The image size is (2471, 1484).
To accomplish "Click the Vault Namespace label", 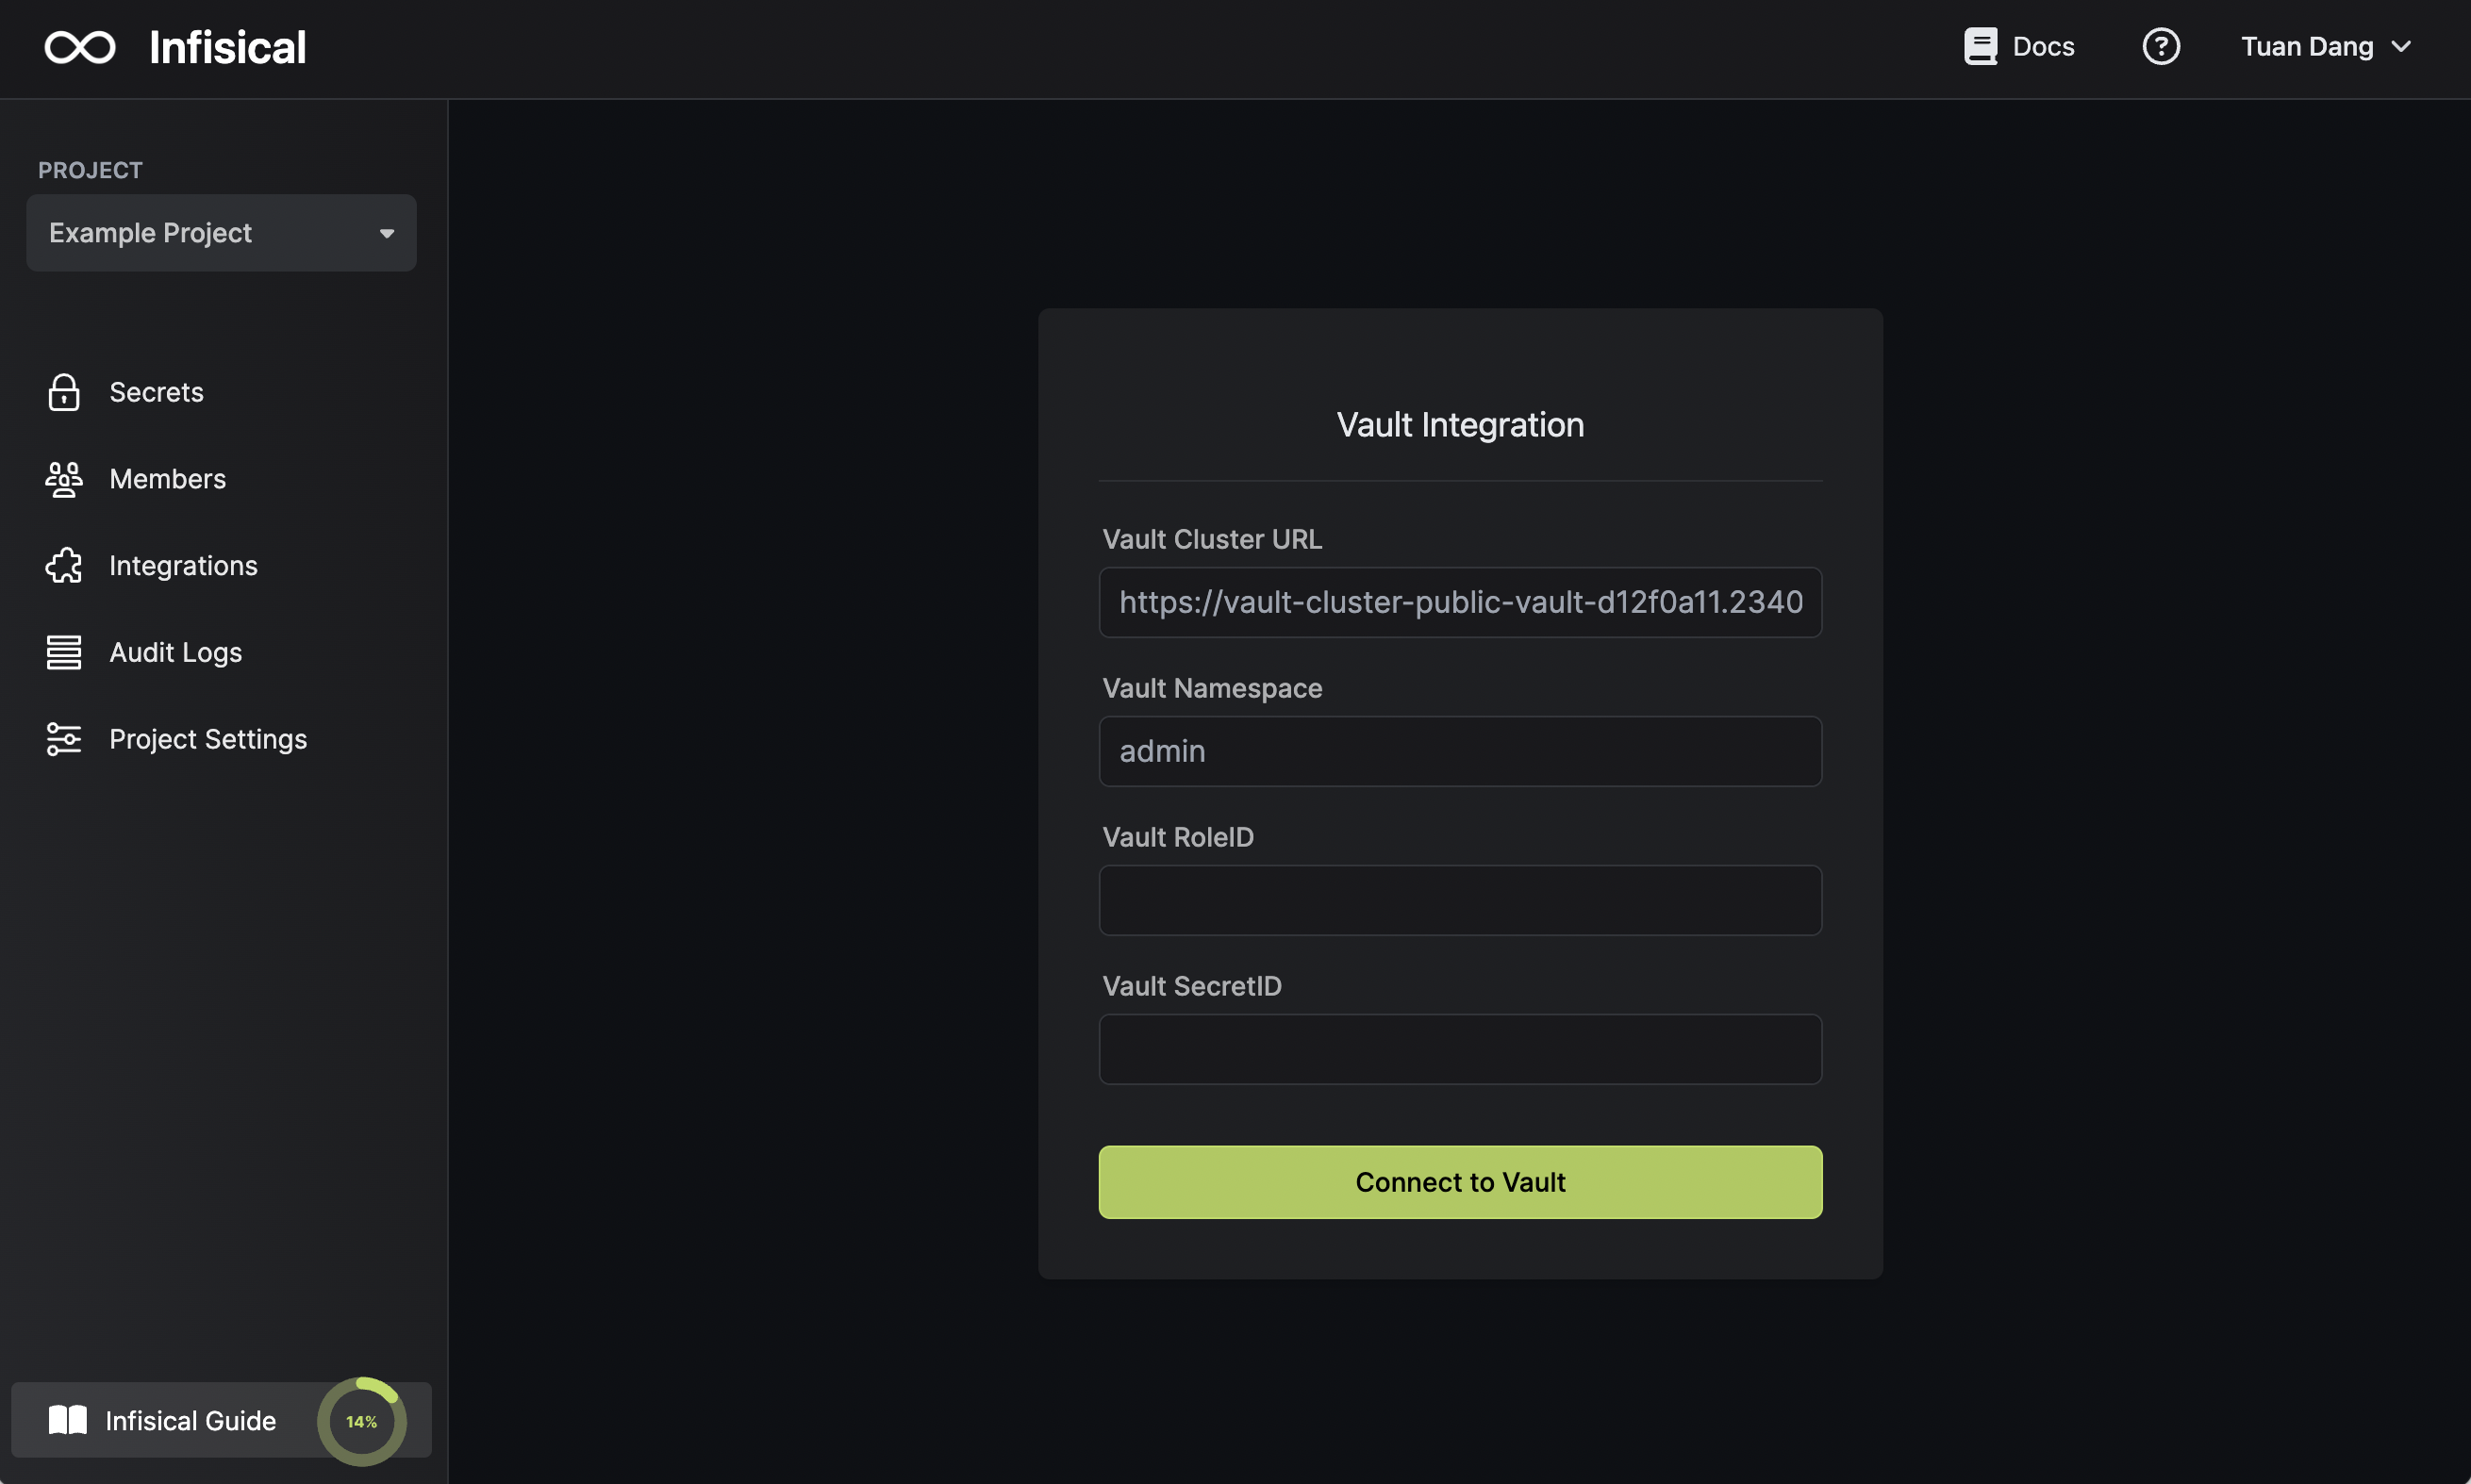I will tap(1212, 688).
